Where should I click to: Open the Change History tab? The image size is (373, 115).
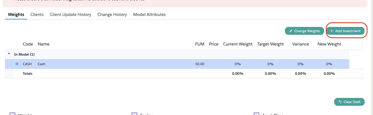click(112, 14)
